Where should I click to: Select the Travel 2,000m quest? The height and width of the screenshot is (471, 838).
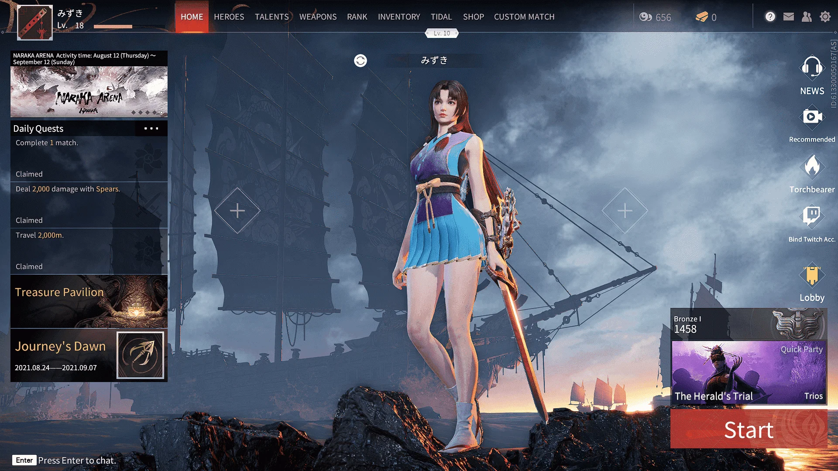89,251
